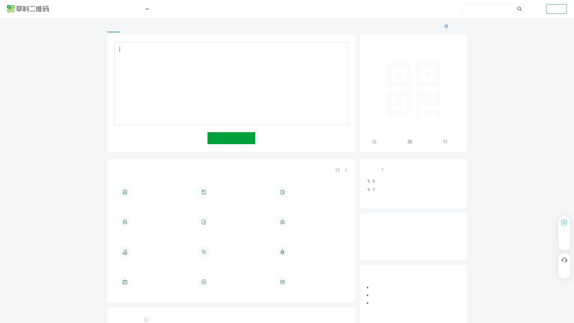
Task: Open the fire extinguisher template icon
Action: pos(283,252)
